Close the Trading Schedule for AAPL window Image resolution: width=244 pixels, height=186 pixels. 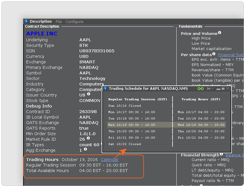[x=228, y=88]
